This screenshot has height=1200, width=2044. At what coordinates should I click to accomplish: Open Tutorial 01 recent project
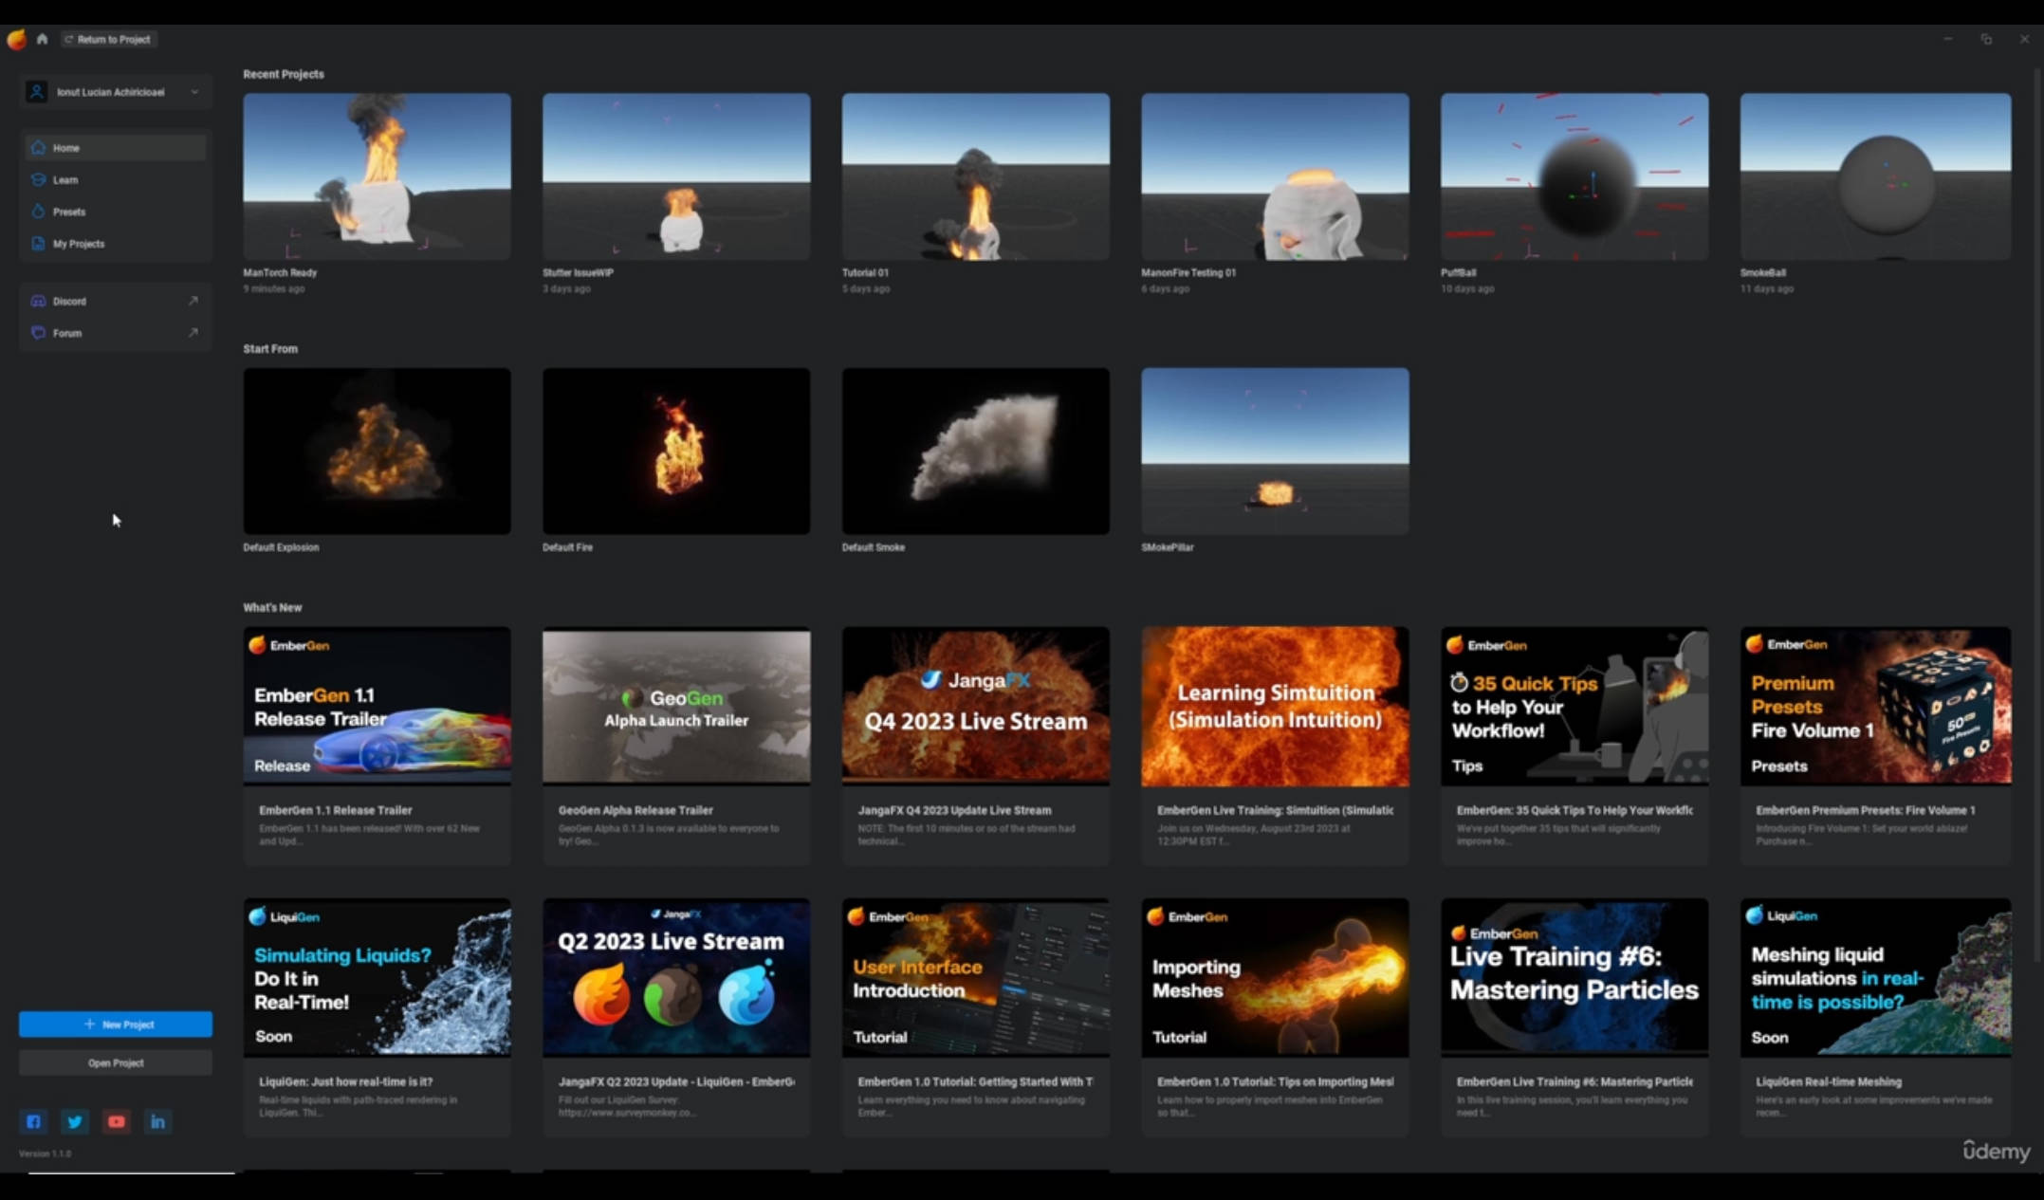click(976, 176)
